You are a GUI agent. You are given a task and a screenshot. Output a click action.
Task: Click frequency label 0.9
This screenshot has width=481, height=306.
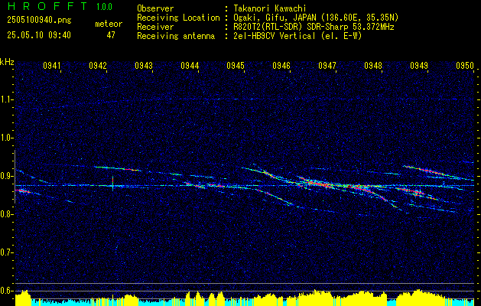7,176
